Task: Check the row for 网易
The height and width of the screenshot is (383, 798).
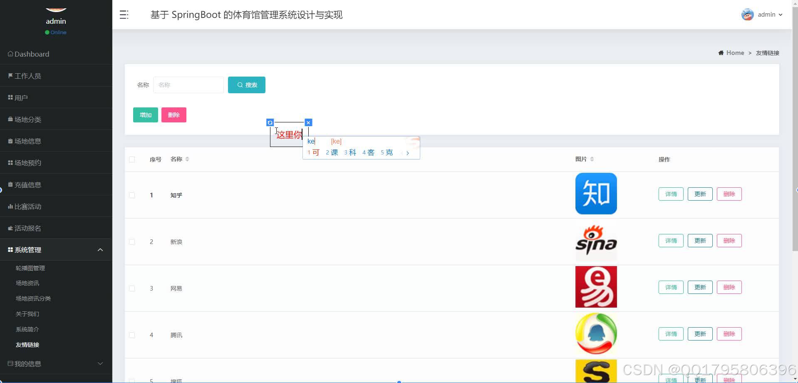Action: (x=132, y=288)
